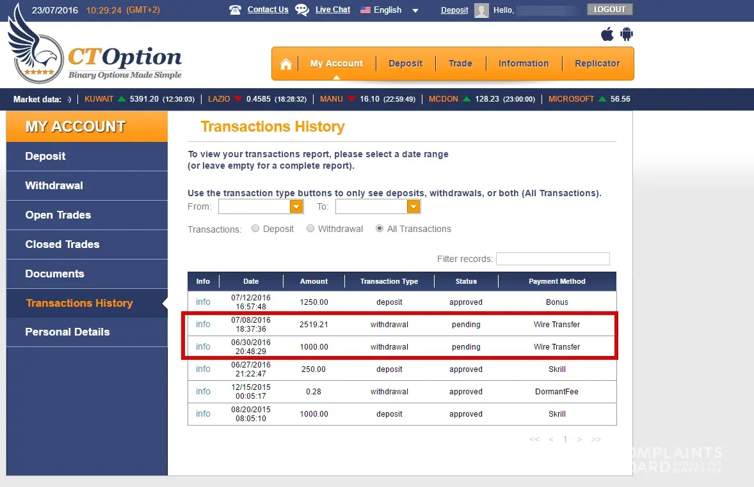Select the Withdrawal transactions radio button
This screenshot has width=754, height=487.
310,229
